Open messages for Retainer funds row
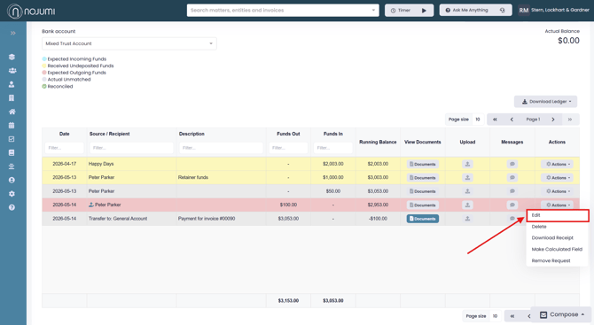The height and width of the screenshot is (325, 594). tap(512, 178)
